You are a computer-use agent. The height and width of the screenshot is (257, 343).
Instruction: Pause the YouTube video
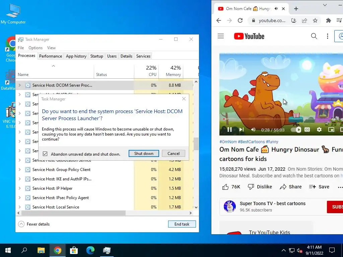coord(229,130)
